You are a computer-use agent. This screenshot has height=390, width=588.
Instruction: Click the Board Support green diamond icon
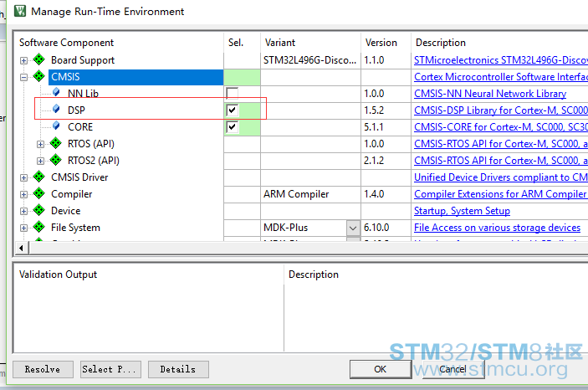tap(39, 59)
